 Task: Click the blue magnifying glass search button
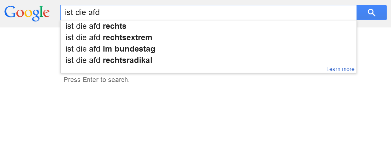(x=371, y=13)
